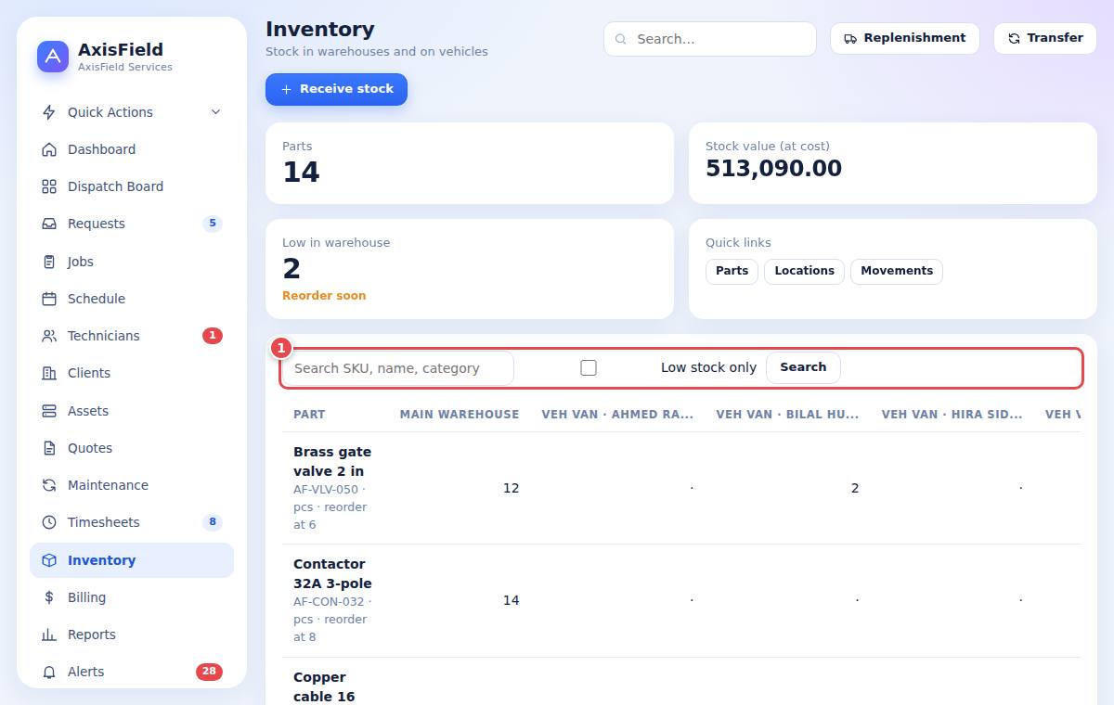This screenshot has width=1114, height=705.
Task: Click the Brass gate valve 2 in part name
Action: (x=332, y=461)
